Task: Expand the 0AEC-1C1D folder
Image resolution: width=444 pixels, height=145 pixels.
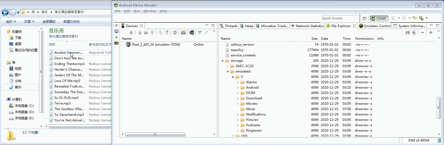Action: tap(228, 66)
